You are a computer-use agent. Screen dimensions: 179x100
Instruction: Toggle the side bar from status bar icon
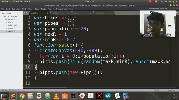tap(3, 90)
